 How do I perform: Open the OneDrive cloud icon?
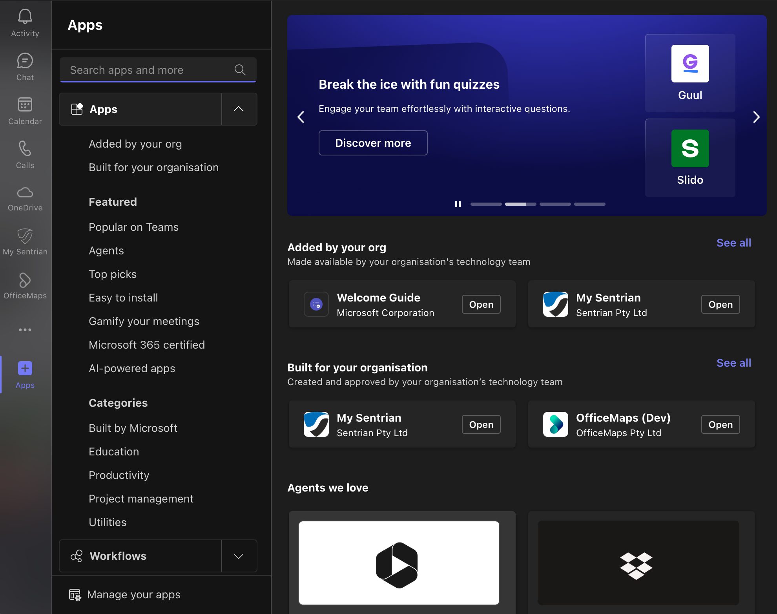[25, 192]
